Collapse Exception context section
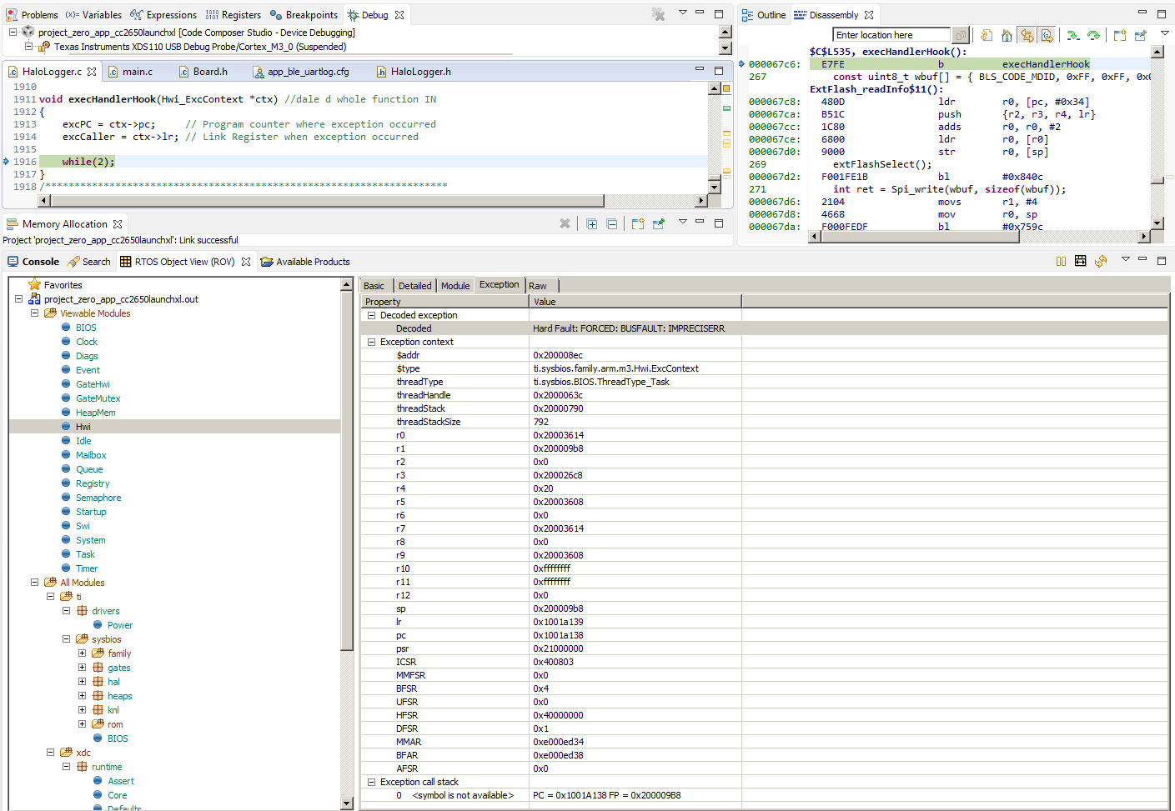The image size is (1175, 811). click(372, 342)
